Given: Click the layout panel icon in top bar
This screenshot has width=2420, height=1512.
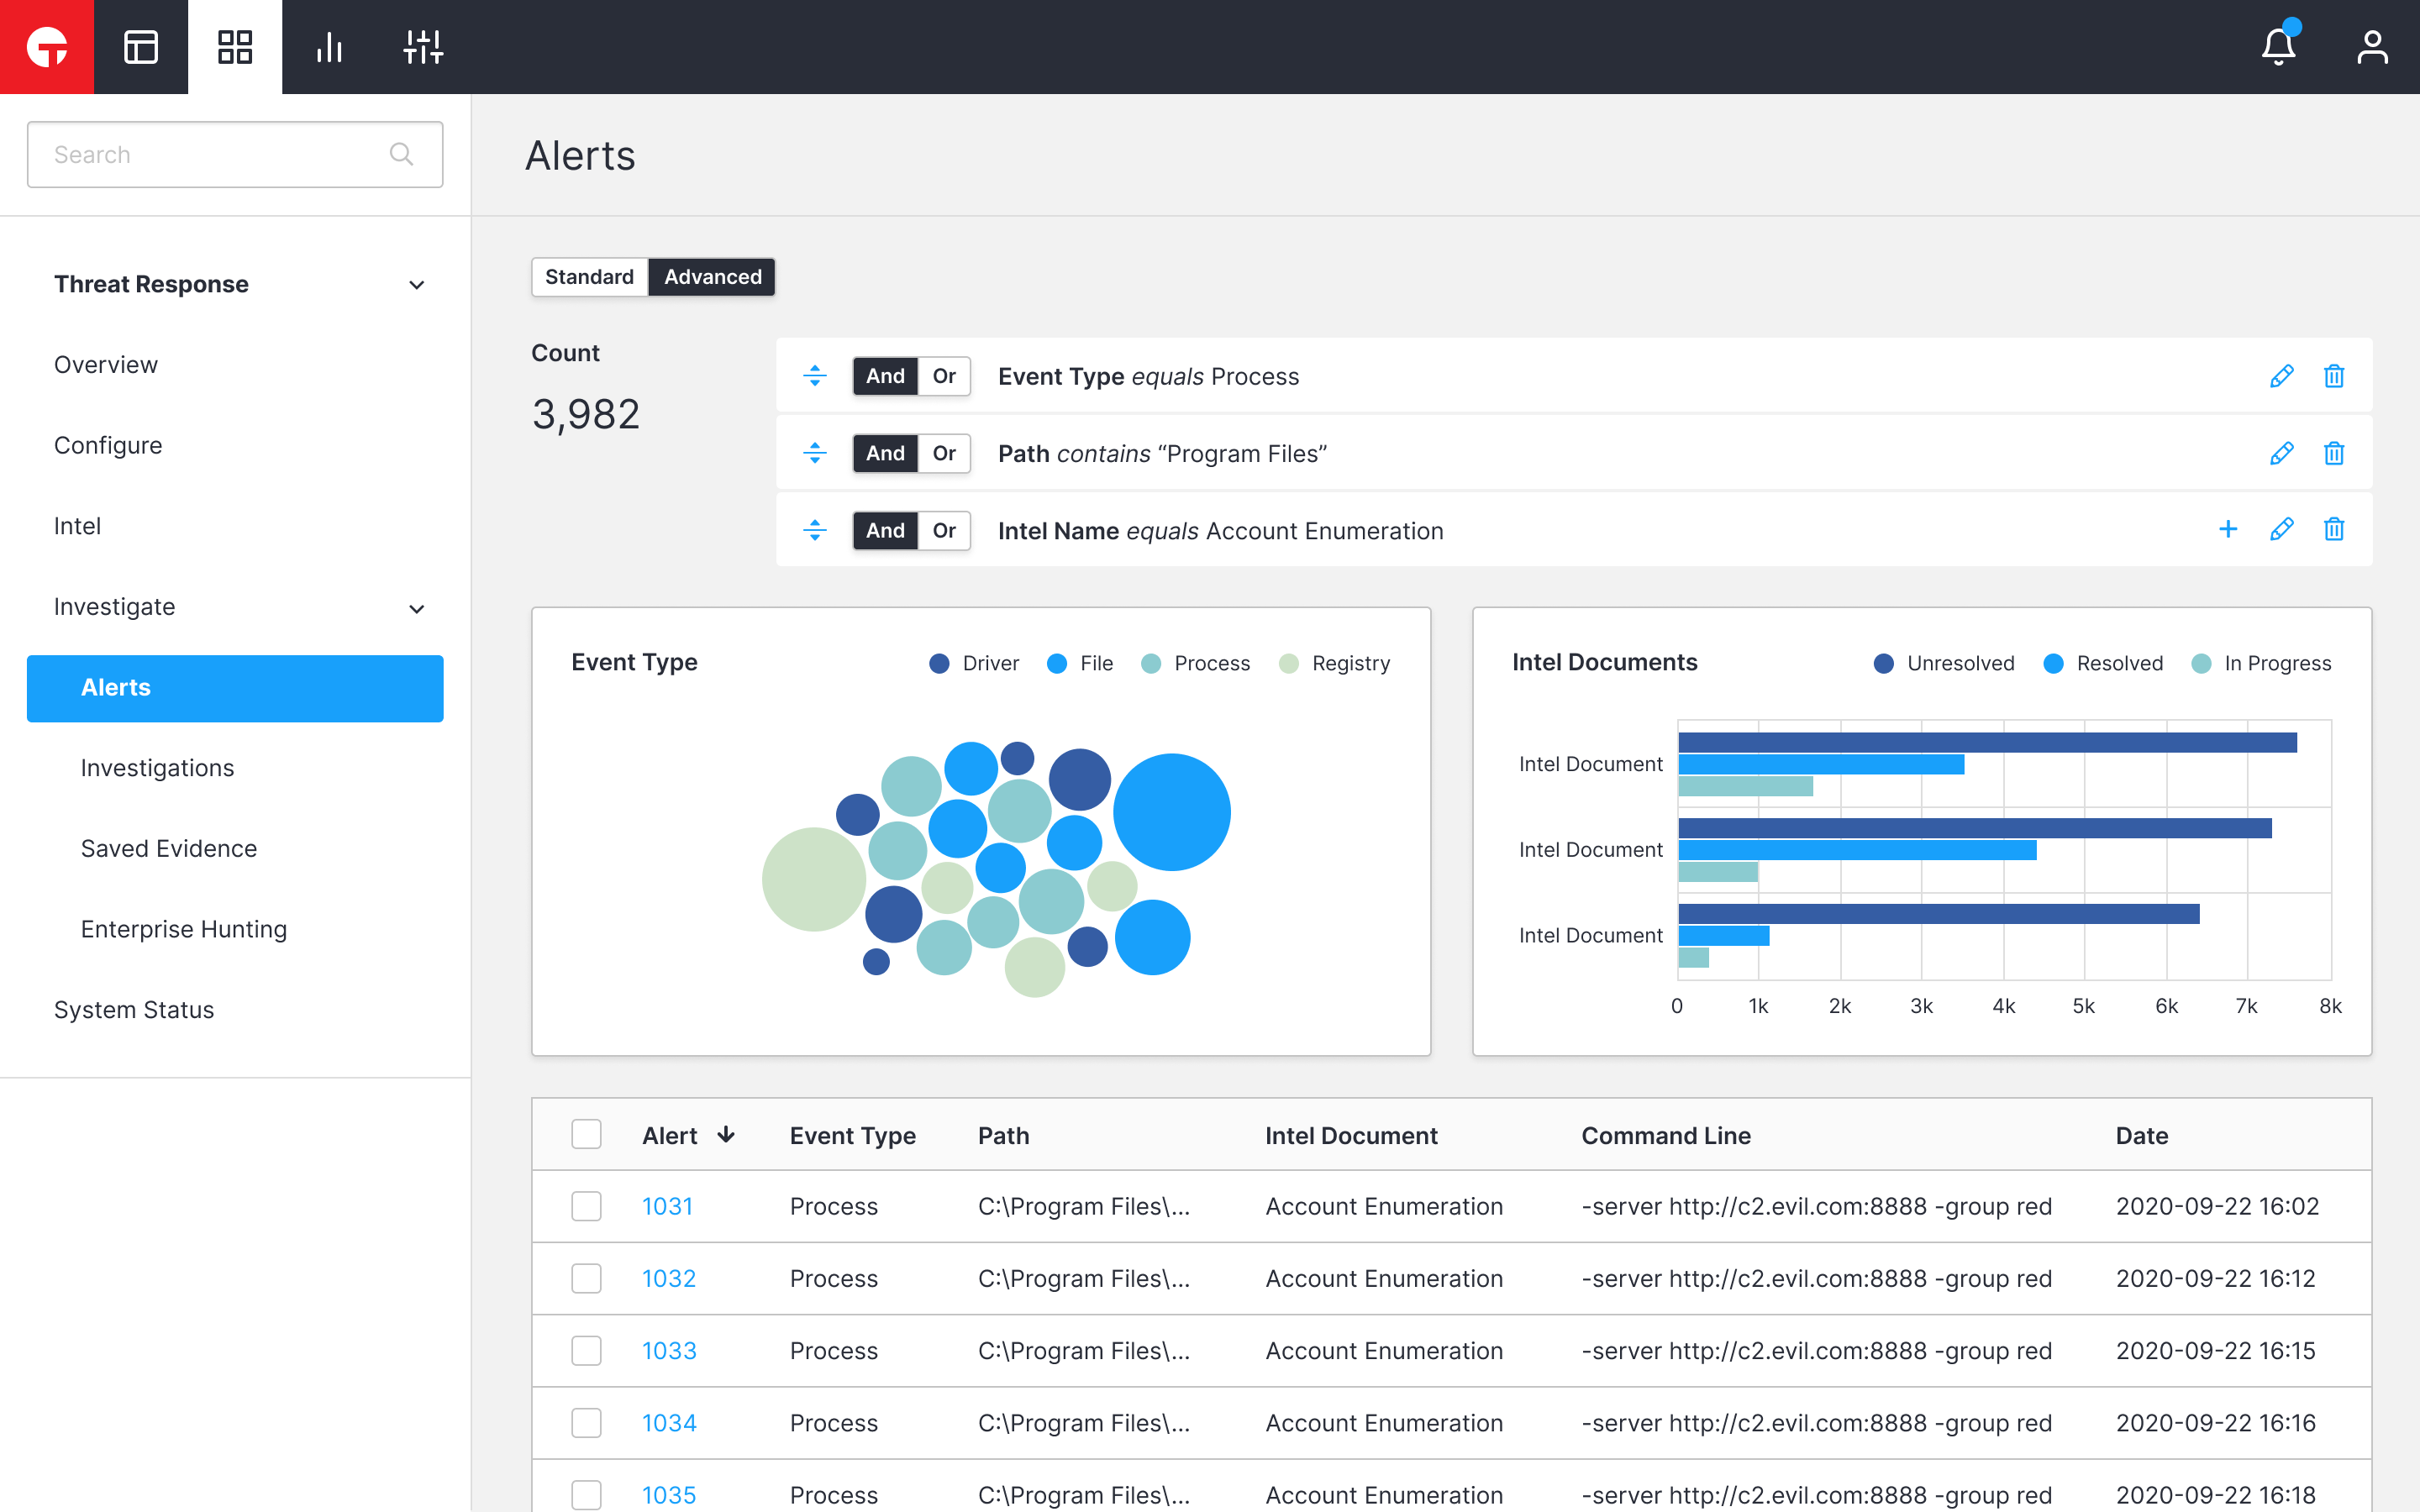Looking at the screenshot, I should pos(141,47).
